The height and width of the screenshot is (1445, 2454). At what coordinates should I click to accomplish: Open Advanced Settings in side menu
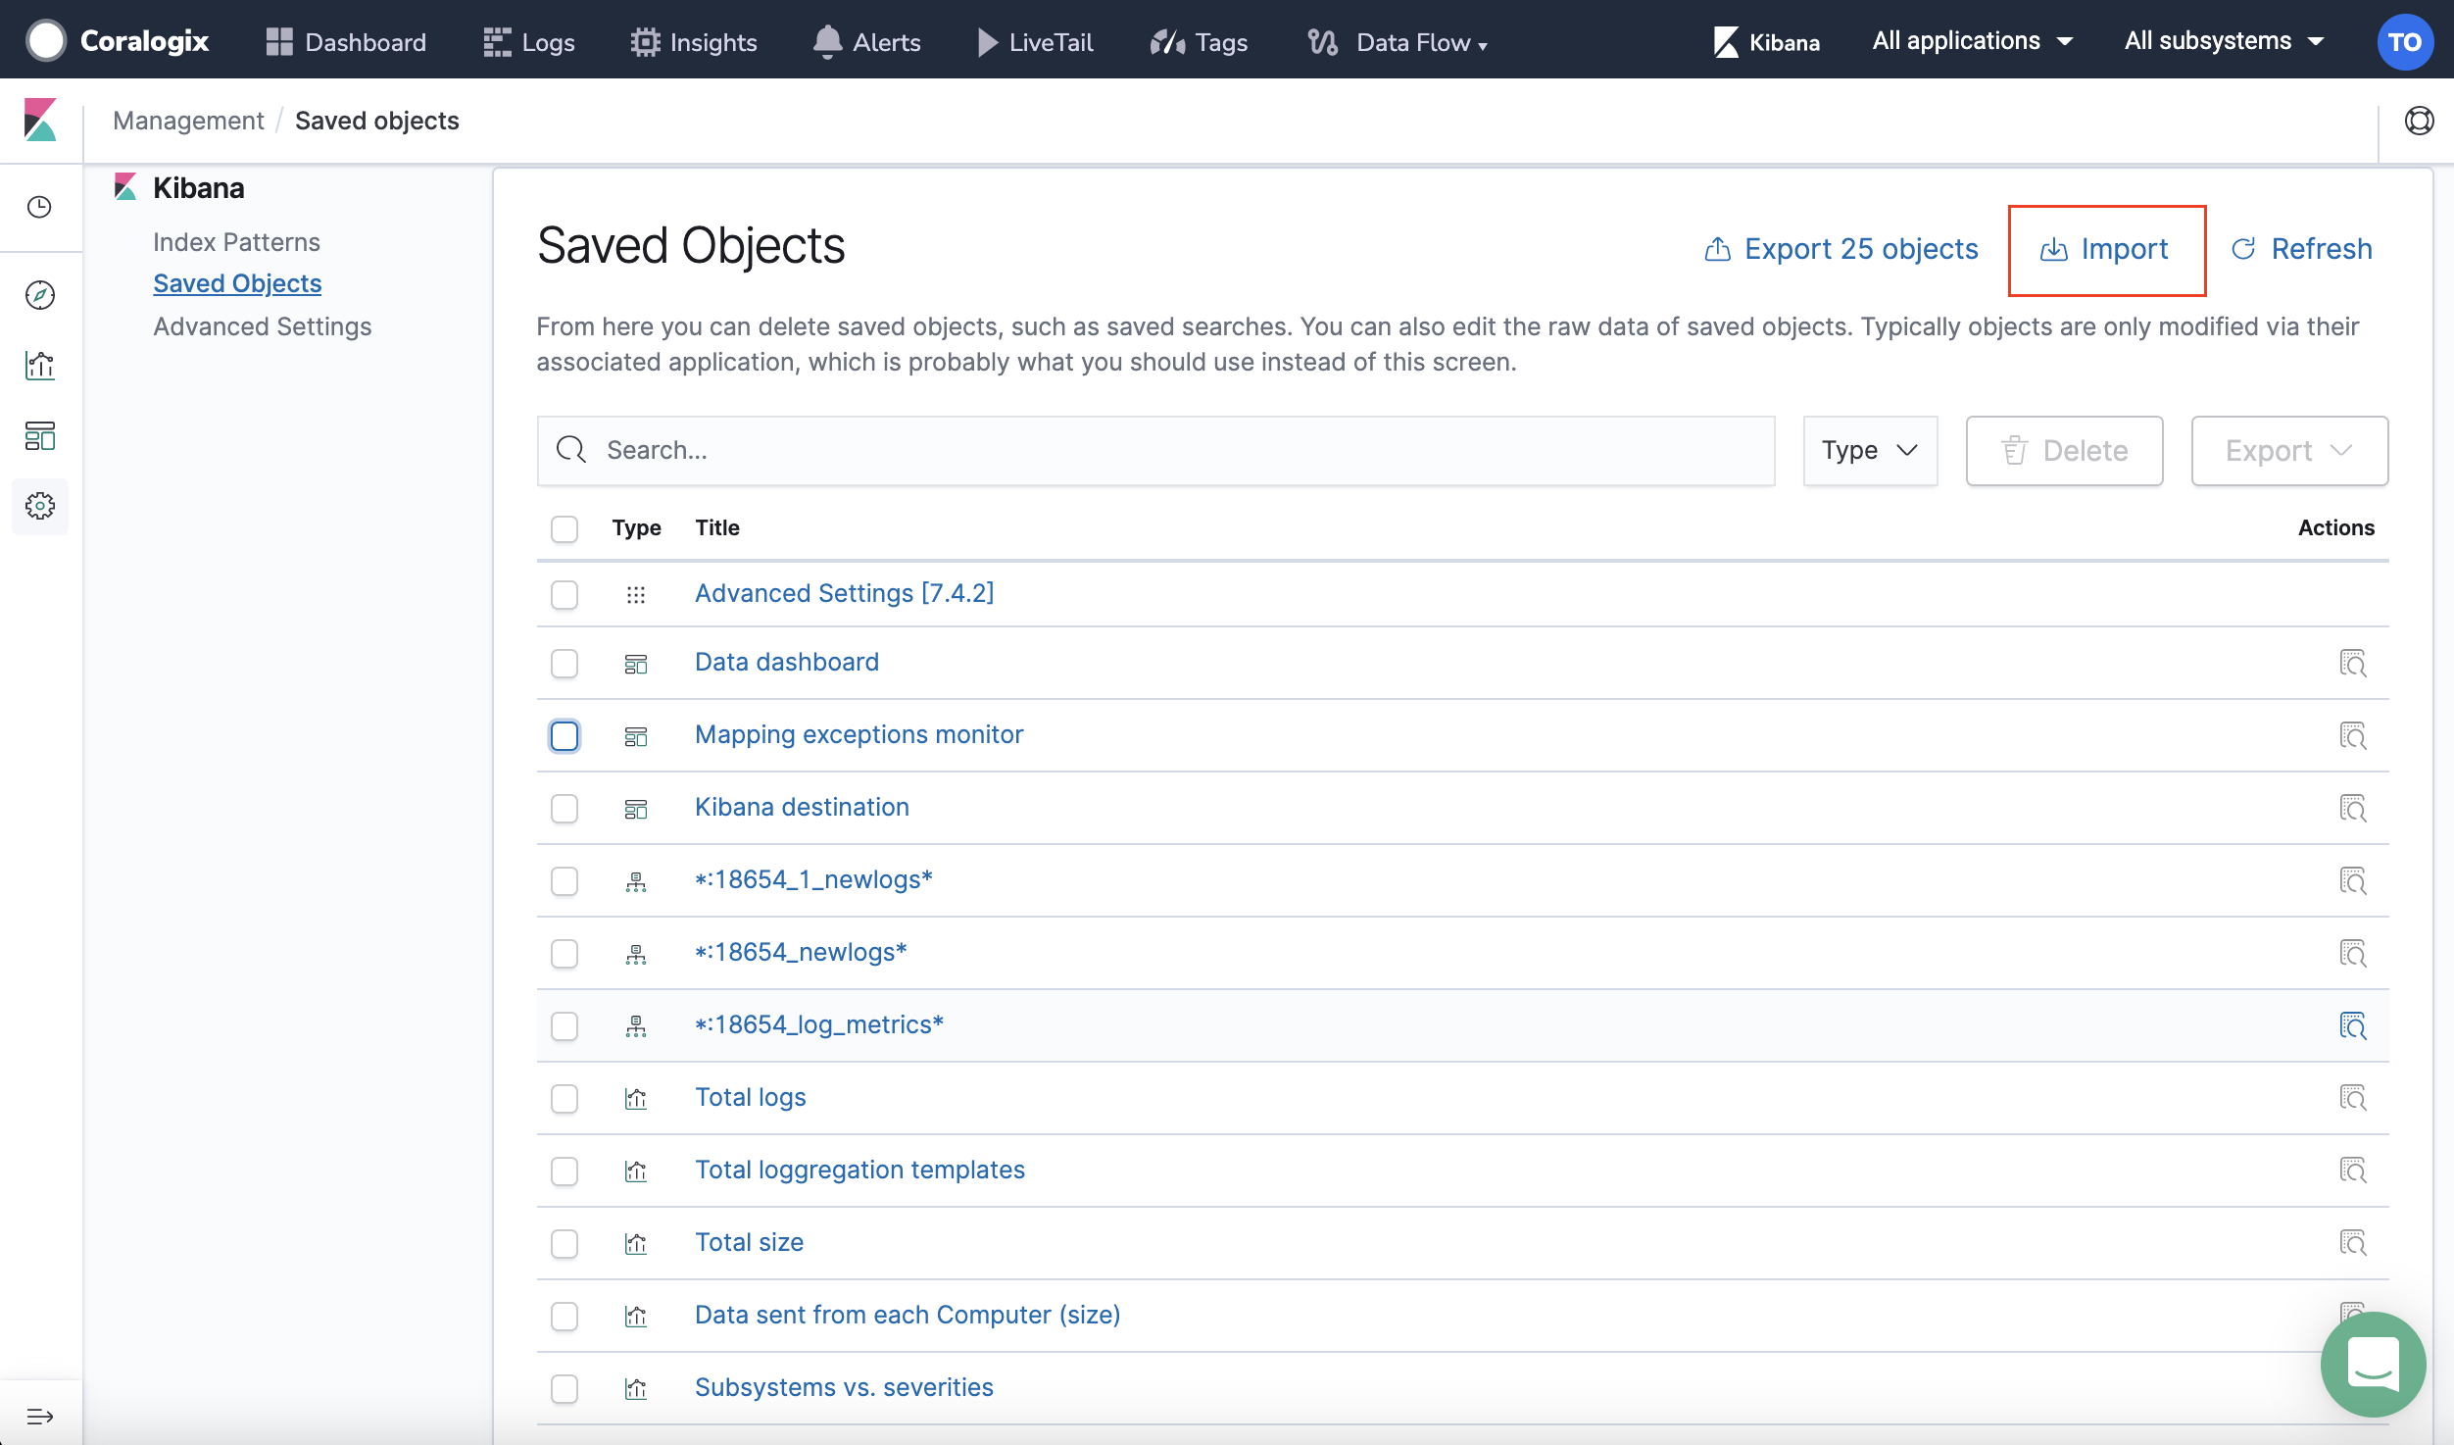click(x=263, y=326)
